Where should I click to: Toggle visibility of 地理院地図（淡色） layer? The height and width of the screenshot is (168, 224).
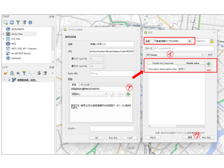(x=9, y=80)
